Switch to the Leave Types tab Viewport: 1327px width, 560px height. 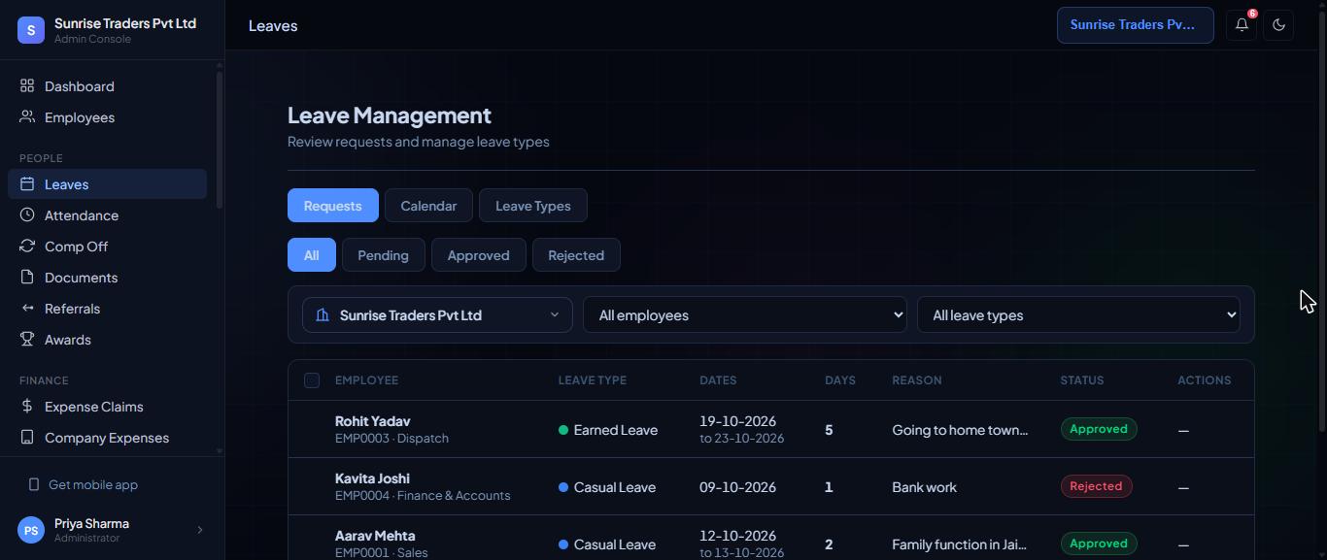click(533, 206)
